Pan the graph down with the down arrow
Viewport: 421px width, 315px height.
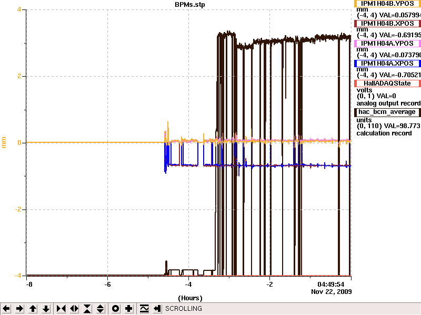46,309
